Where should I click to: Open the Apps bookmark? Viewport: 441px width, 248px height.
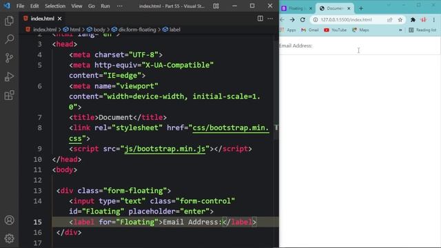coord(288,30)
